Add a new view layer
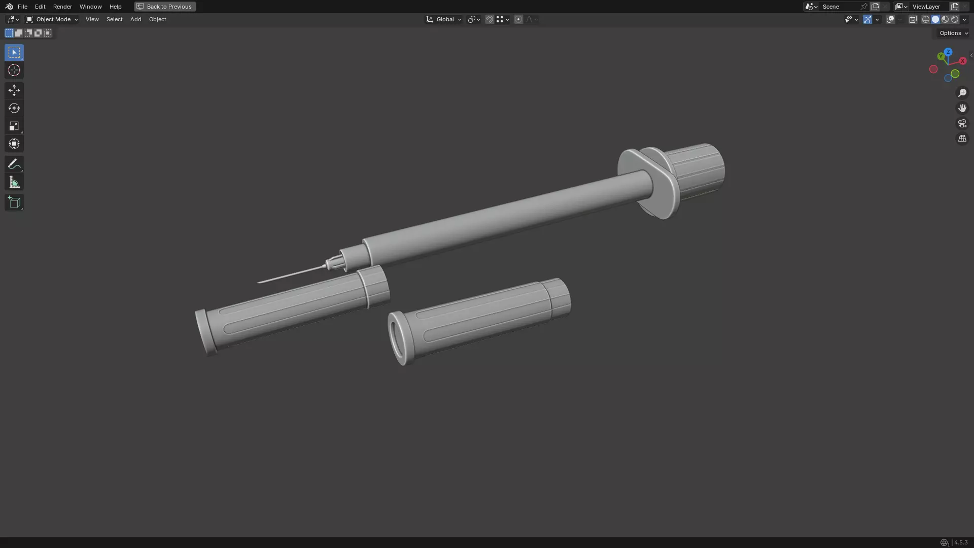 [x=955, y=7]
